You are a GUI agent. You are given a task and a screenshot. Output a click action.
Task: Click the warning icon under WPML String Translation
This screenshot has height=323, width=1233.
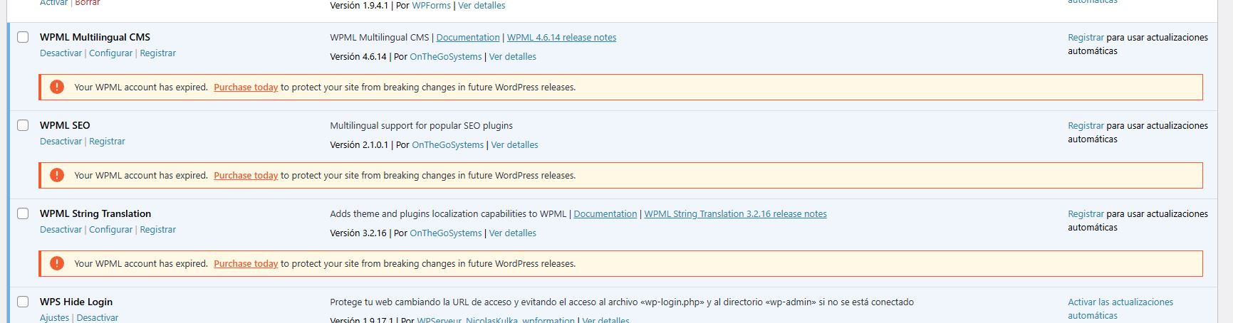click(x=57, y=263)
